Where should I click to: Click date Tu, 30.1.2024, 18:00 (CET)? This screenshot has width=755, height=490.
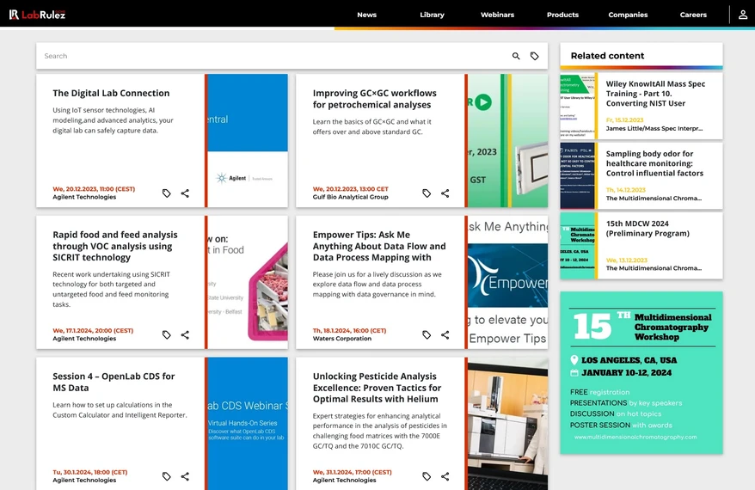90,472
